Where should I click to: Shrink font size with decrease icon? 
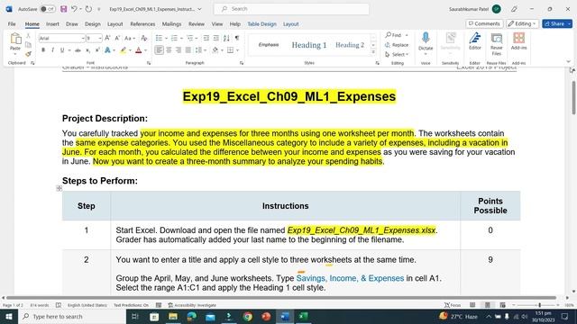pos(117,38)
